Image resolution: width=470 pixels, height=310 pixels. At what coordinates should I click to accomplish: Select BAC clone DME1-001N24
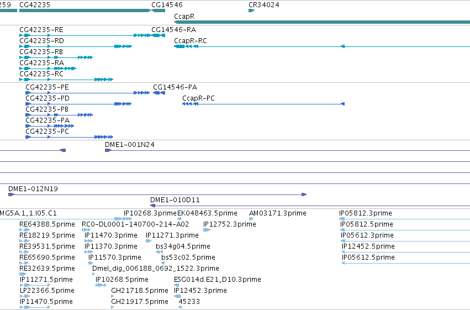[287, 150]
